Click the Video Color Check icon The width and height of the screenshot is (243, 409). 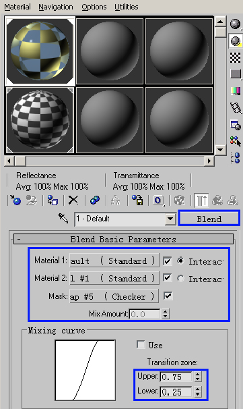pos(235,90)
